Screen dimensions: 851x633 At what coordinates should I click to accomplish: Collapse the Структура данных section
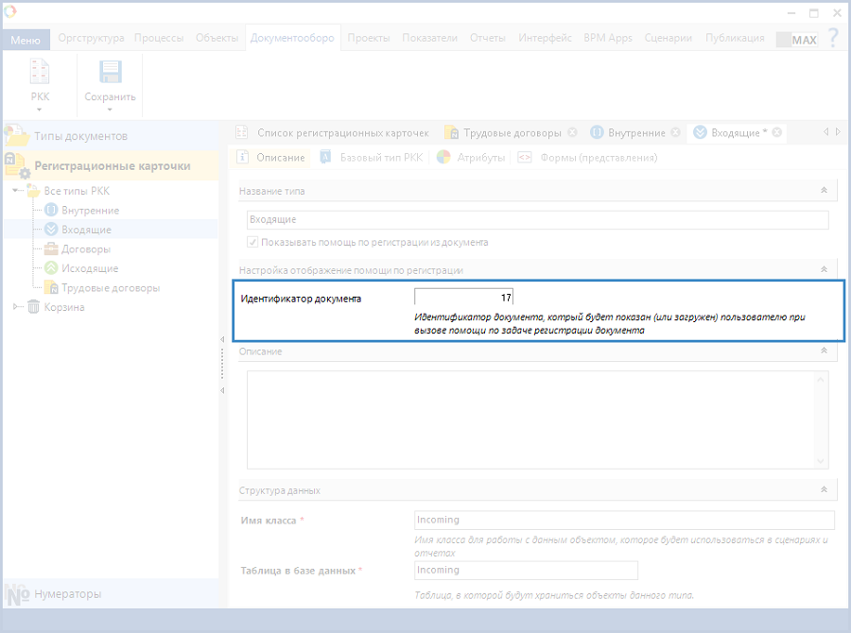pyautogui.click(x=824, y=490)
